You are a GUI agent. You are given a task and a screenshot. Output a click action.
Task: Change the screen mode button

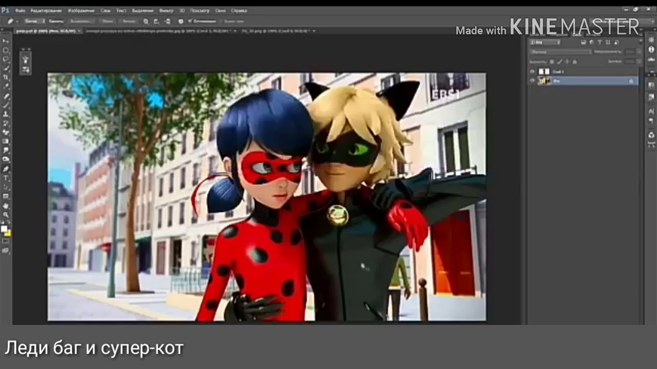pos(6,251)
